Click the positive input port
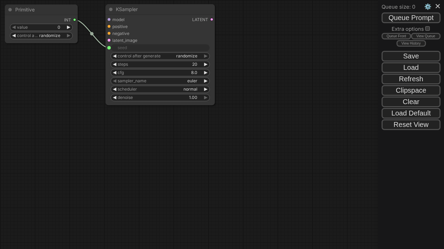This screenshot has width=444, height=249. 109,27
